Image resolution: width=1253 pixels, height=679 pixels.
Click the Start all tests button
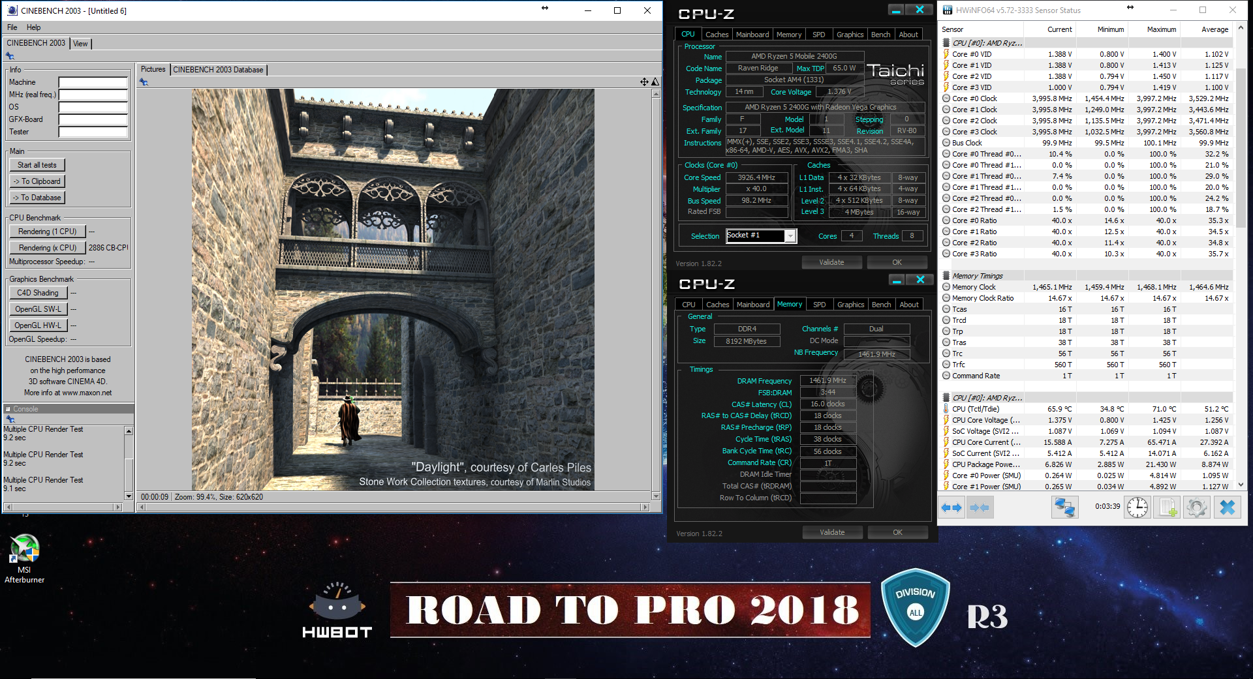pos(37,165)
